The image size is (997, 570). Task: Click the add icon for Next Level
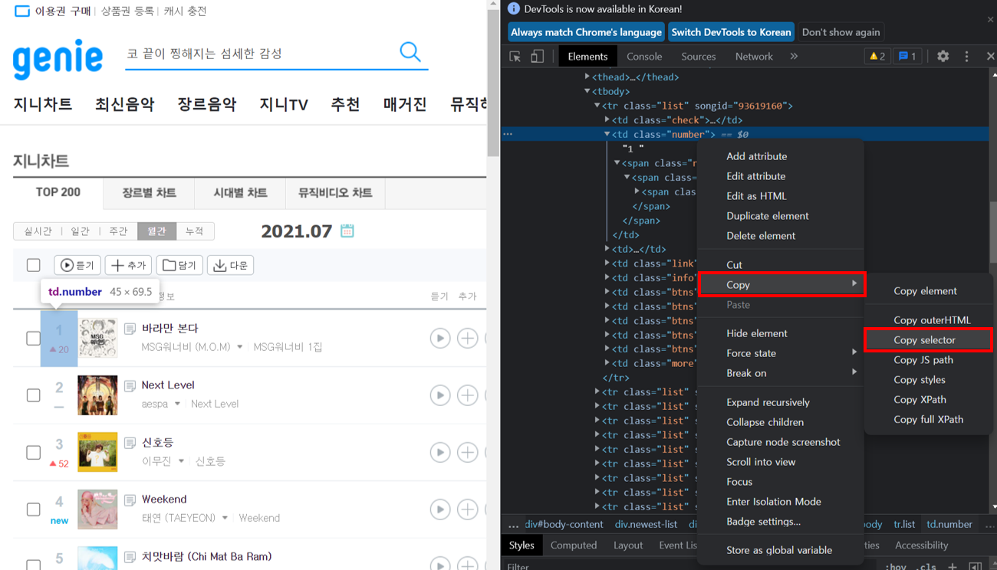[467, 395]
